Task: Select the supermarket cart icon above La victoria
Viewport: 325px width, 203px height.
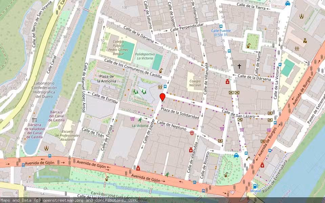Action: tap(132, 119)
